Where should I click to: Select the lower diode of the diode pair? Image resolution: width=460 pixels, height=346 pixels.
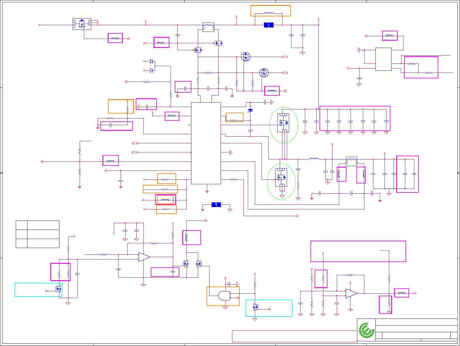152,70
